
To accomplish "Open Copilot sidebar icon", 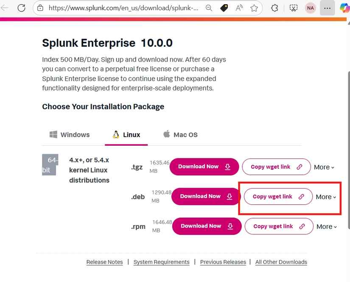I will click(344, 8).
